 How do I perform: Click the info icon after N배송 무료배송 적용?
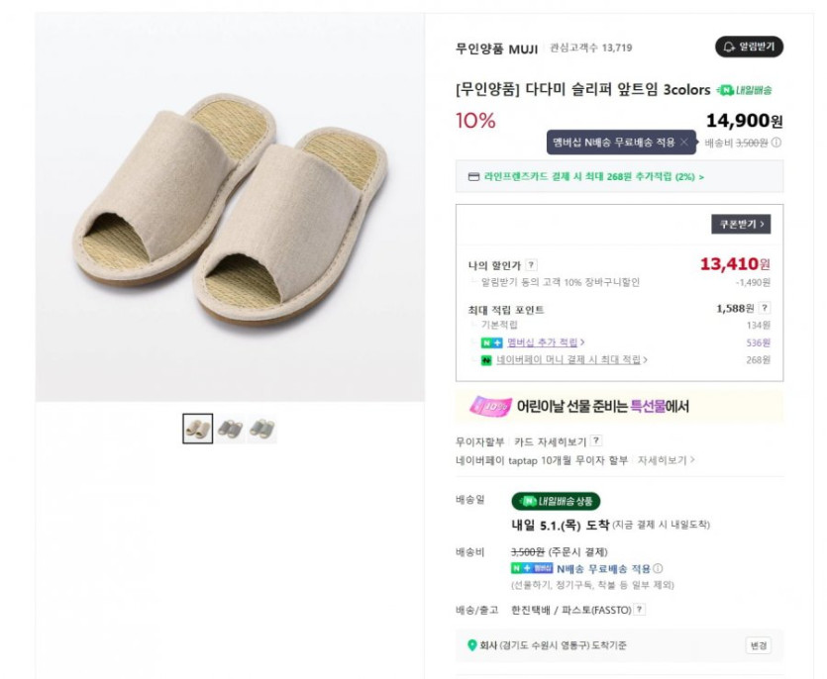(658, 569)
